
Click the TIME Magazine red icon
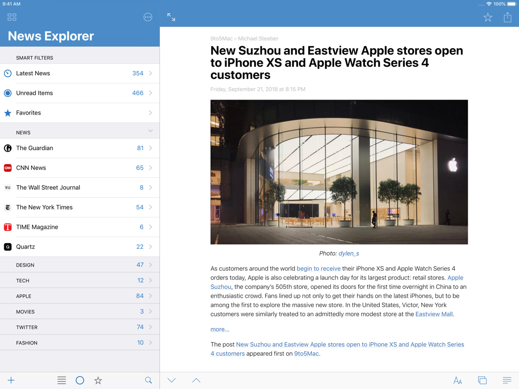coord(8,227)
